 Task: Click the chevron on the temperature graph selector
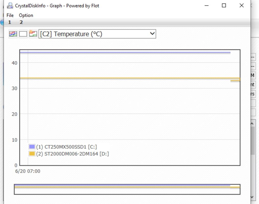tap(152, 34)
